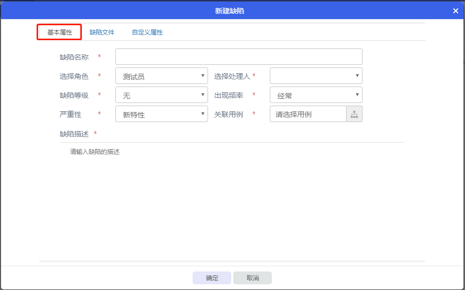Click the 选择处理人 field label
This screenshot has width=465, height=290.
coord(232,76)
